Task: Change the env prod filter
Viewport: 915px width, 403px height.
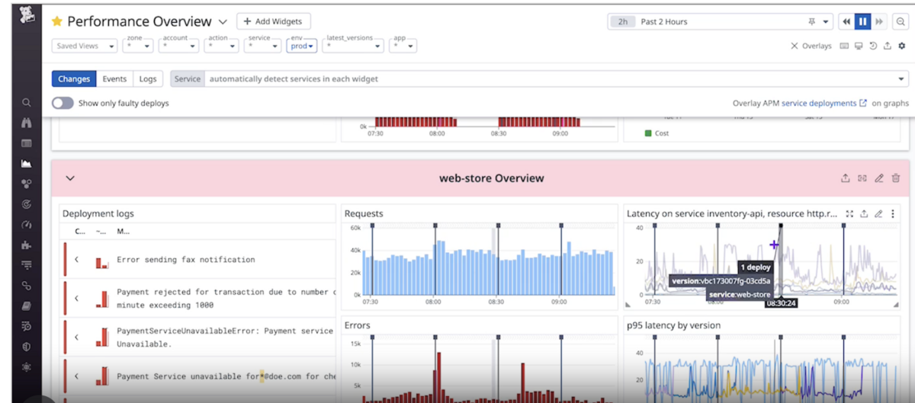Action: click(302, 46)
